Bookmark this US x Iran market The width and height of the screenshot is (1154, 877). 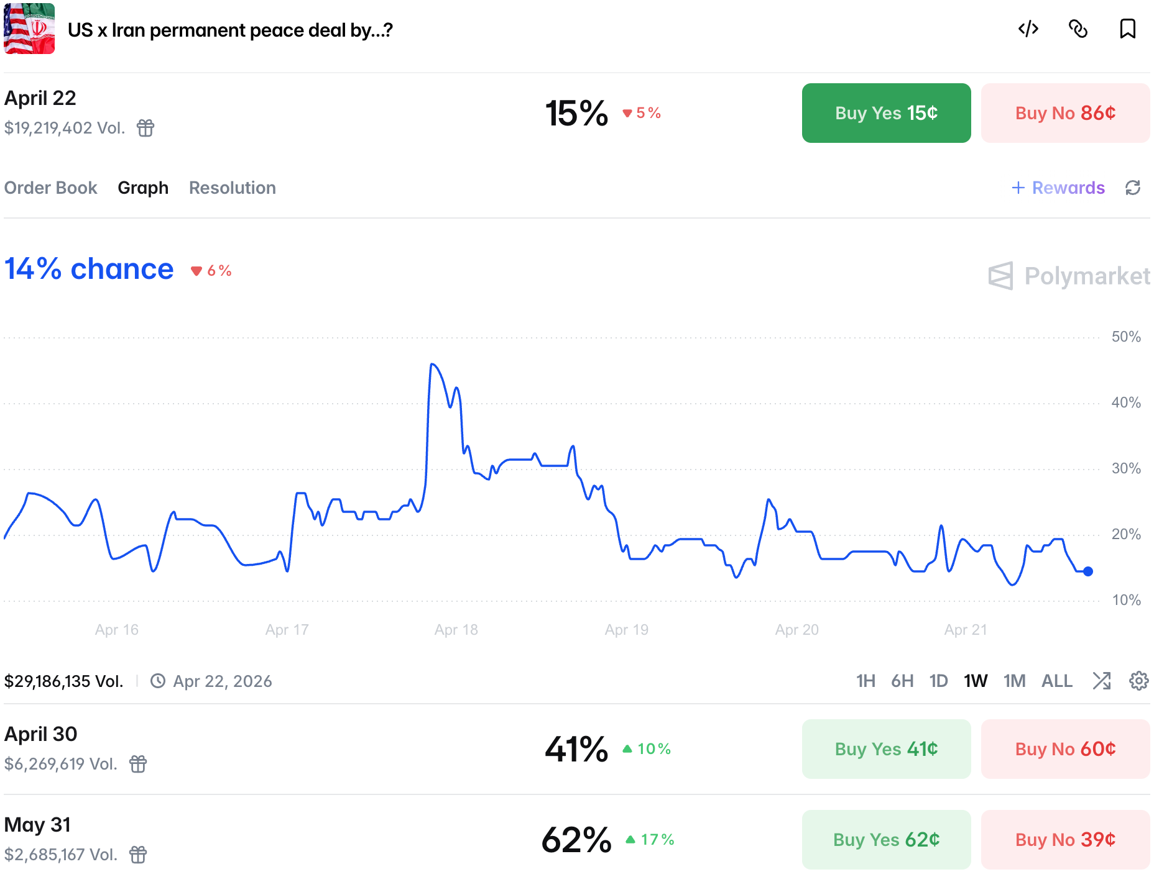1127,29
